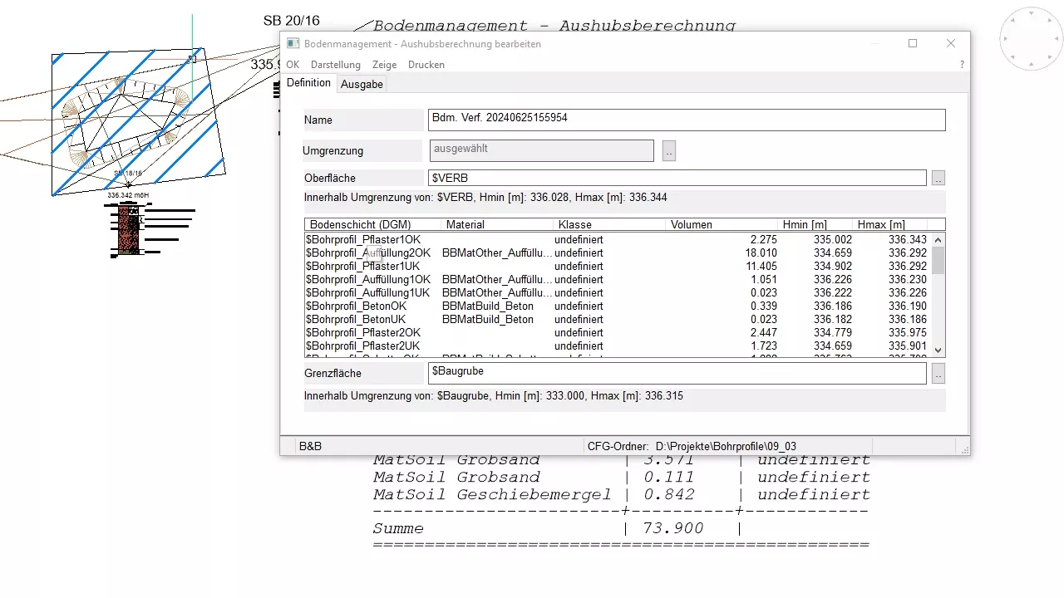Sort by Volumen column header
The image size is (1064, 598).
722,224
